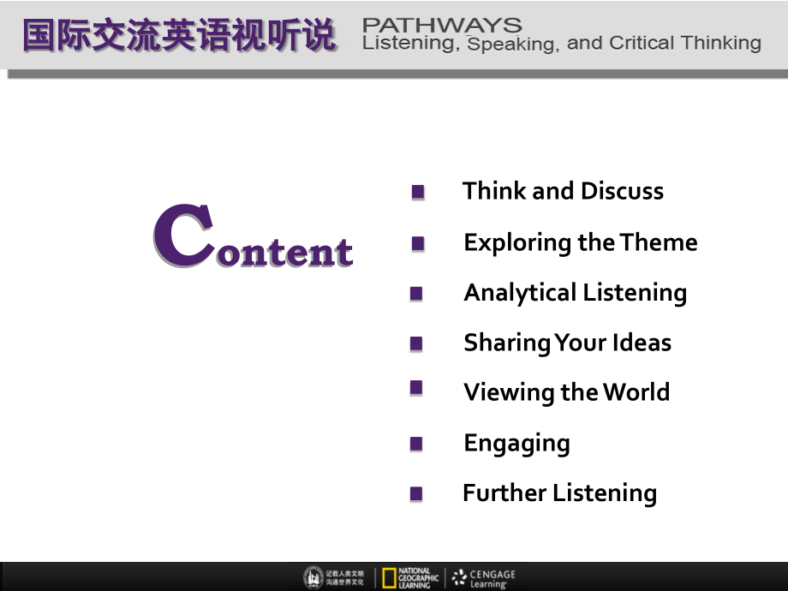The image size is (788, 591).
Task: Click the National Geographic Learning logo
Action: pyautogui.click(x=410, y=577)
